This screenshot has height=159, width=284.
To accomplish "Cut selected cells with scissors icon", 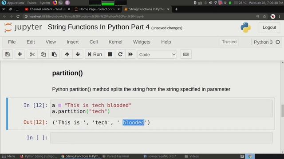I will 32,54.
